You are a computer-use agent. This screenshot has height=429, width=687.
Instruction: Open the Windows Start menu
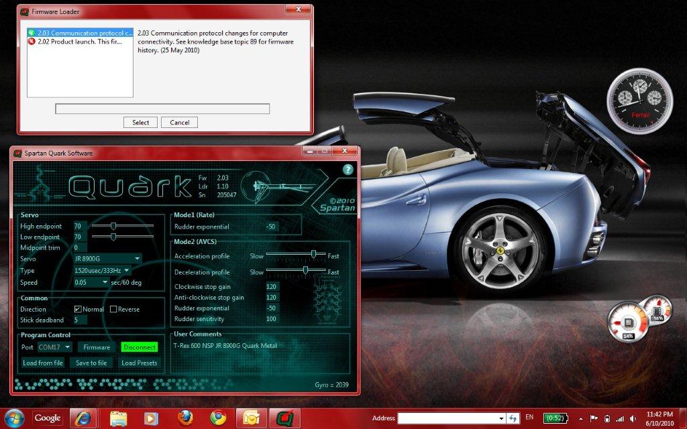point(13,418)
